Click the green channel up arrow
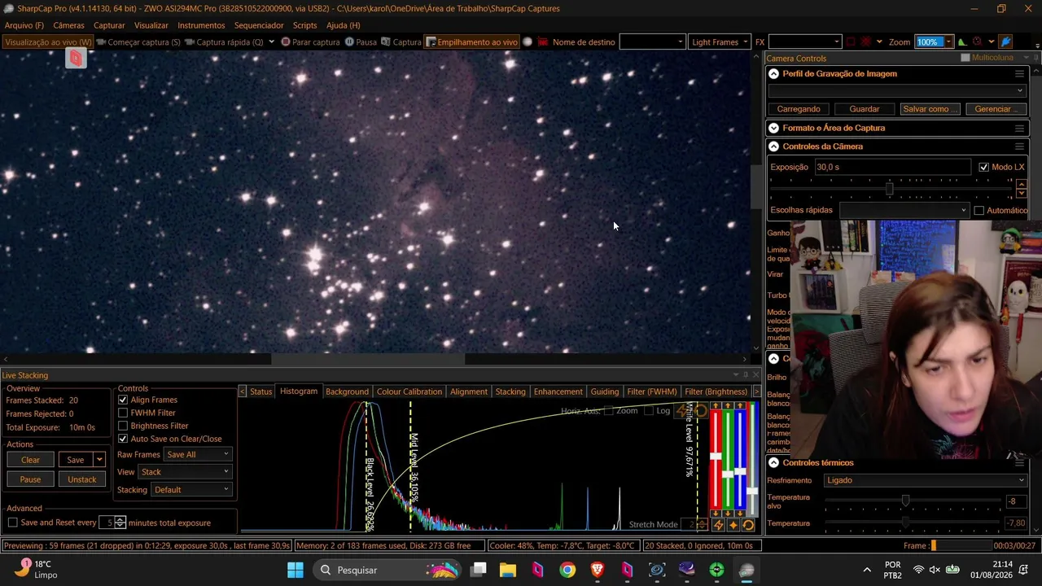Image resolution: width=1042 pixels, height=586 pixels. (x=728, y=405)
